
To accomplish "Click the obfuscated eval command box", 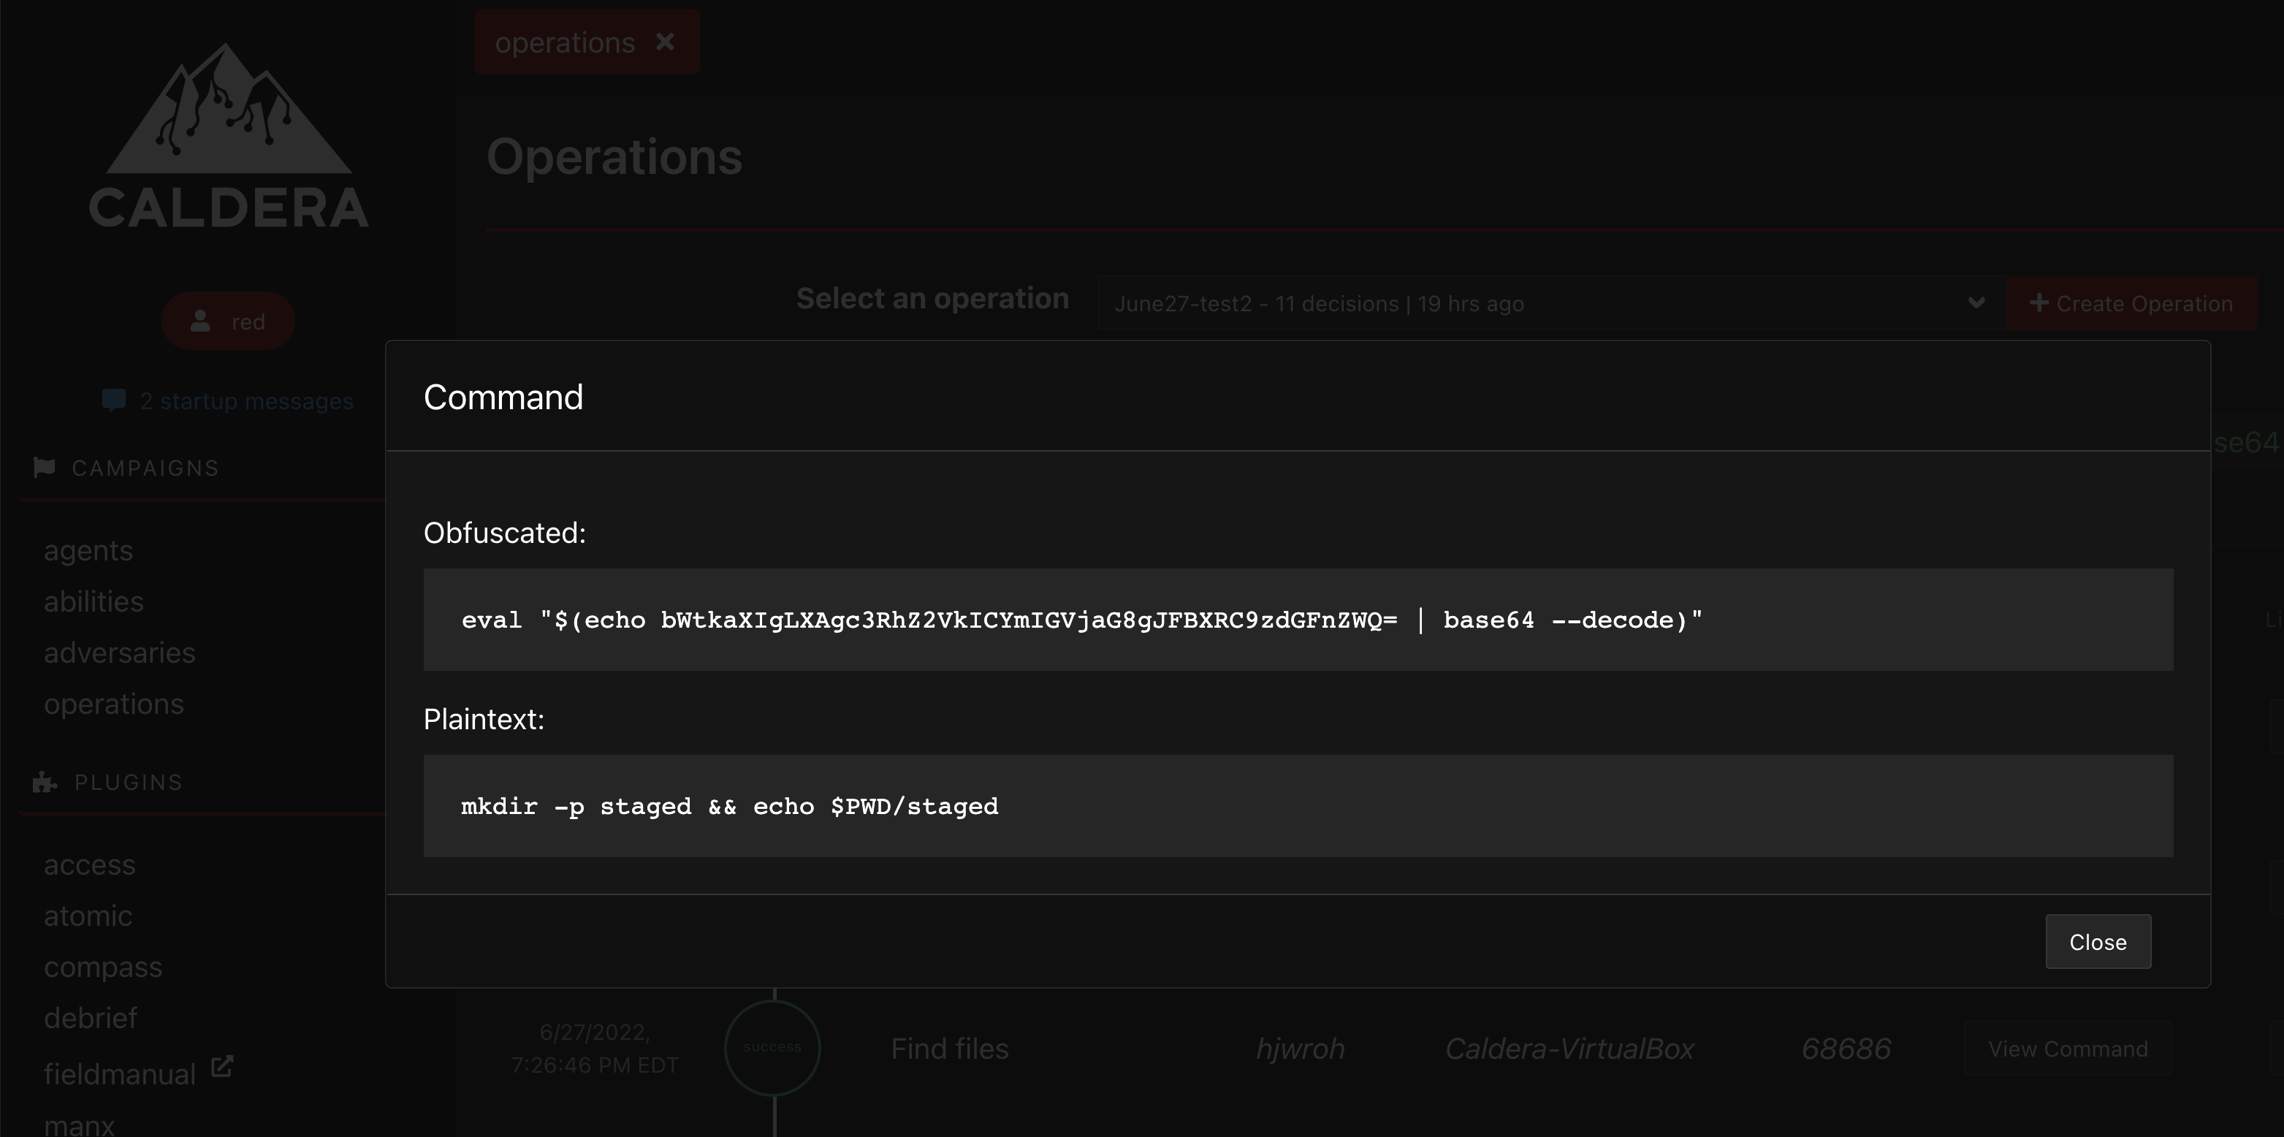I will click(1297, 620).
